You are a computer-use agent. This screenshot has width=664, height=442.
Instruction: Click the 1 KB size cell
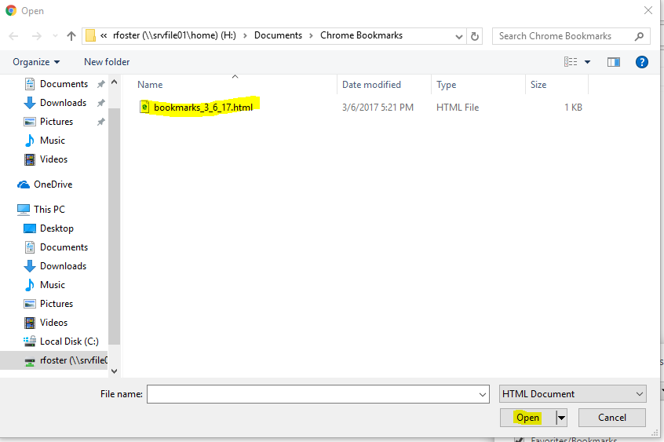coord(573,108)
